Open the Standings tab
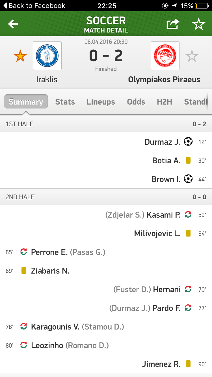The image size is (212, 377). coord(196,102)
